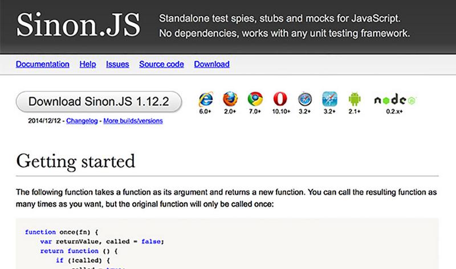This screenshot has height=269, width=456.
Task: Open the Documentation page
Action: [x=42, y=64]
